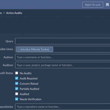Open the Auditors typeahead field

(63, 65)
